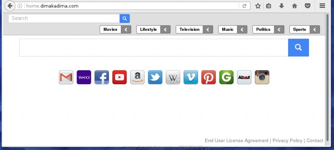Open the Twitter shortcut icon

pyautogui.click(x=155, y=77)
